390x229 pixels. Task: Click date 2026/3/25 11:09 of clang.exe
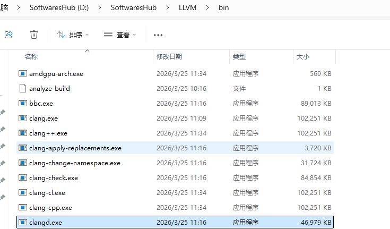click(181, 118)
